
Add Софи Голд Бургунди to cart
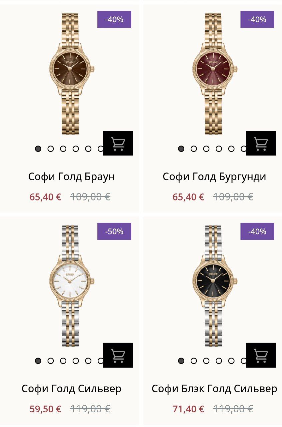click(261, 143)
